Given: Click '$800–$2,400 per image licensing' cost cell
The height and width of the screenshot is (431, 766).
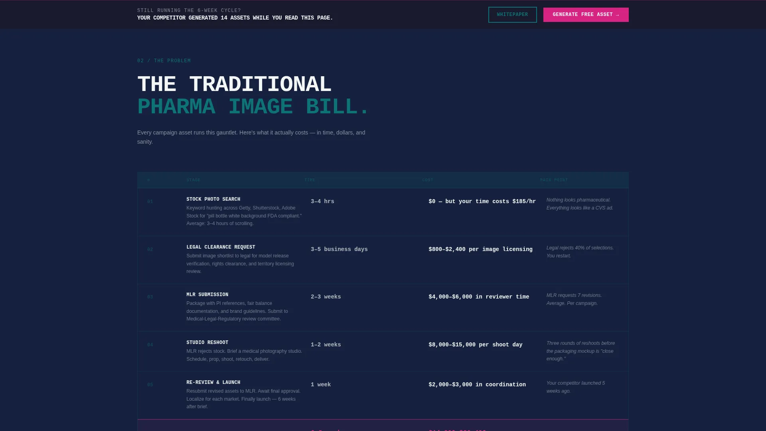Looking at the screenshot, I should tap(480, 249).
